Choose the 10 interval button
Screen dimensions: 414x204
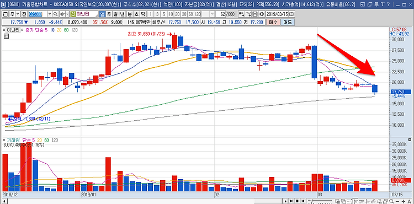pyautogui.click(x=171, y=14)
